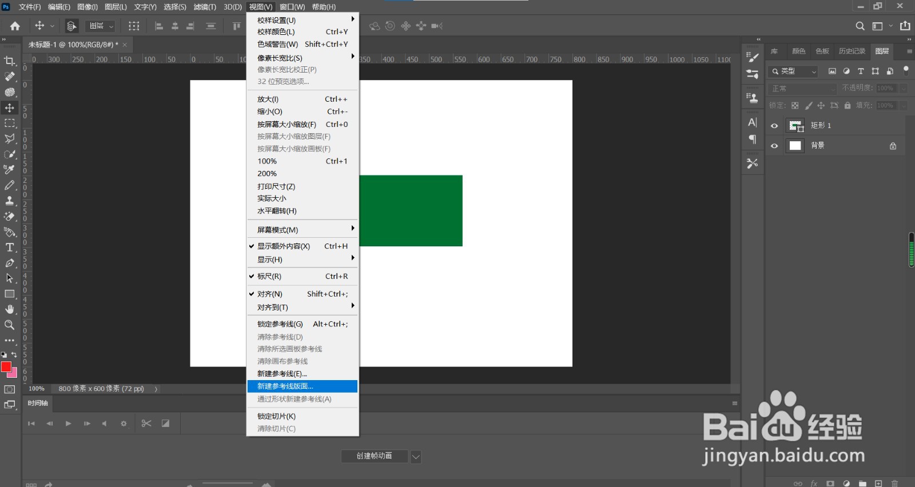915x487 pixels.
Task: Filter layers by type layers T icon
Action: (x=861, y=71)
